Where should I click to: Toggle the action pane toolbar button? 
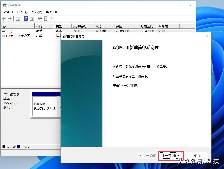32,18
